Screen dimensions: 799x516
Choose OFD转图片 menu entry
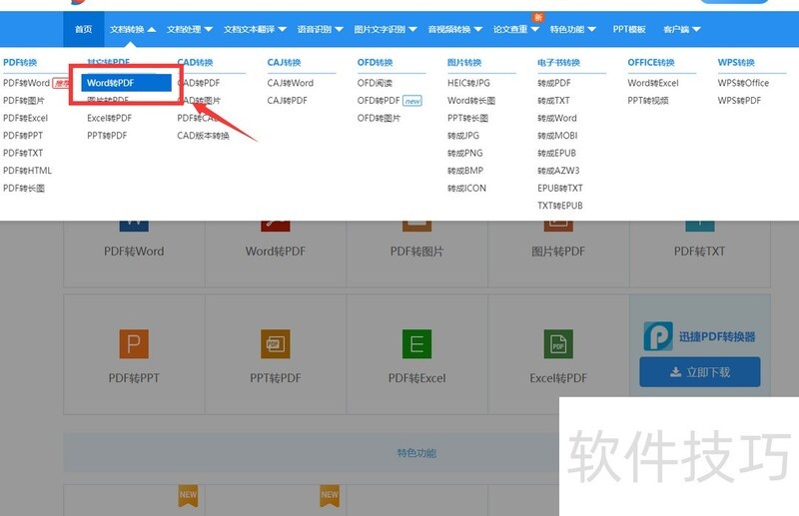tap(379, 118)
